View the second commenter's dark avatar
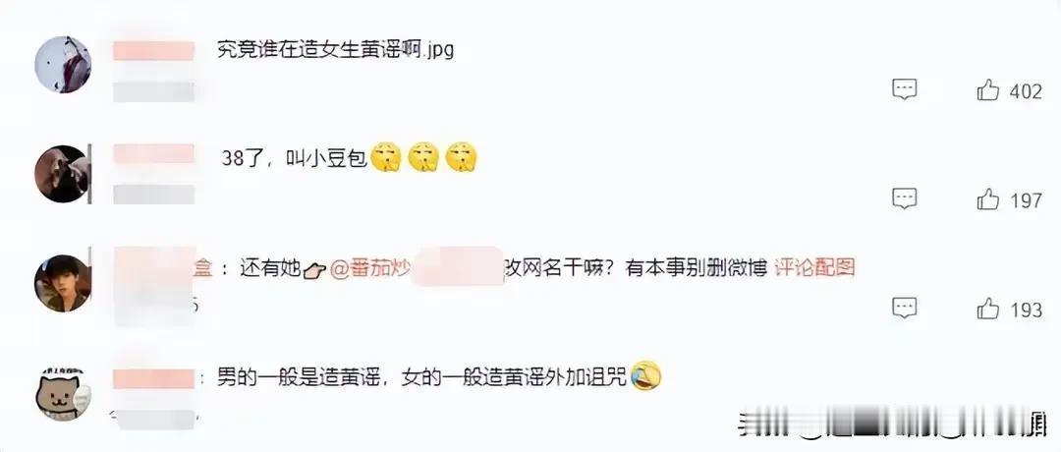1061x452 pixels. pyautogui.click(x=62, y=174)
